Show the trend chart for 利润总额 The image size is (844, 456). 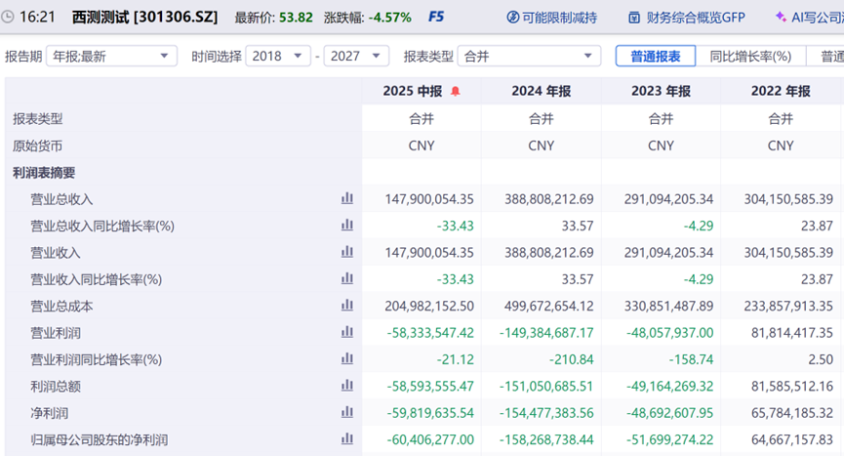pos(347,387)
